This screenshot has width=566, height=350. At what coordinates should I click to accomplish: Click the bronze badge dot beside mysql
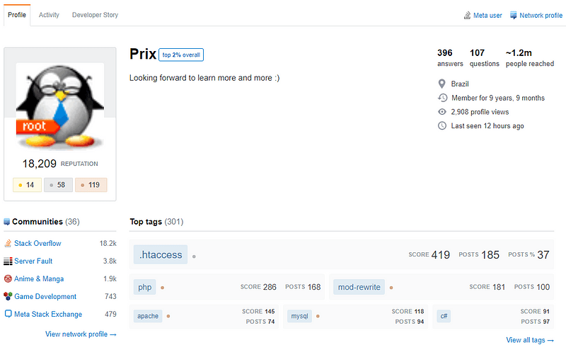point(318,316)
